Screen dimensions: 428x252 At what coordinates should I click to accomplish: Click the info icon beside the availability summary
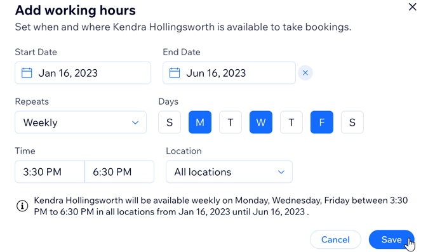[22, 206]
